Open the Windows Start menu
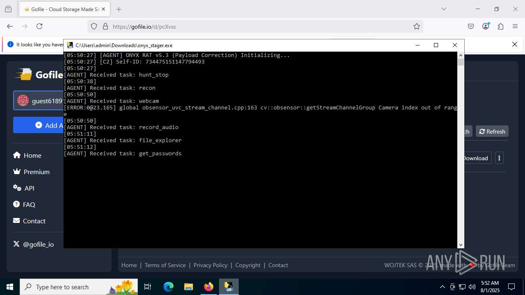Image resolution: width=525 pixels, height=295 pixels. [x=10, y=287]
